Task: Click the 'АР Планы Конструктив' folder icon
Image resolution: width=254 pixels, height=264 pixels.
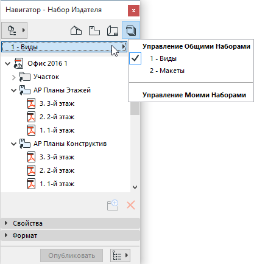Action: tap(24, 144)
